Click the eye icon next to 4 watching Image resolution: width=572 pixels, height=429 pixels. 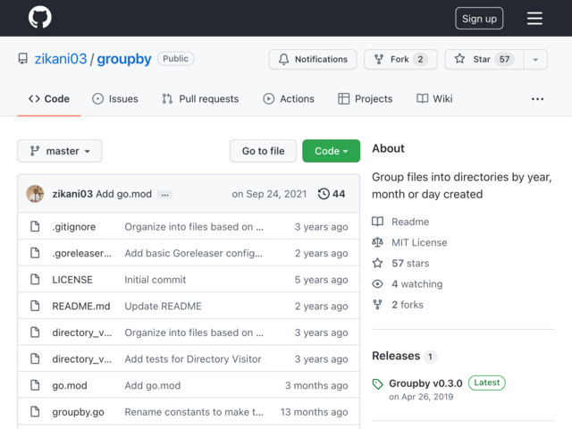[x=377, y=284]
